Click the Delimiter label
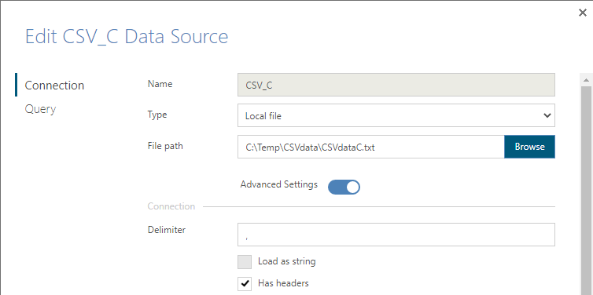The image size is (593, 295). (167, 229)
